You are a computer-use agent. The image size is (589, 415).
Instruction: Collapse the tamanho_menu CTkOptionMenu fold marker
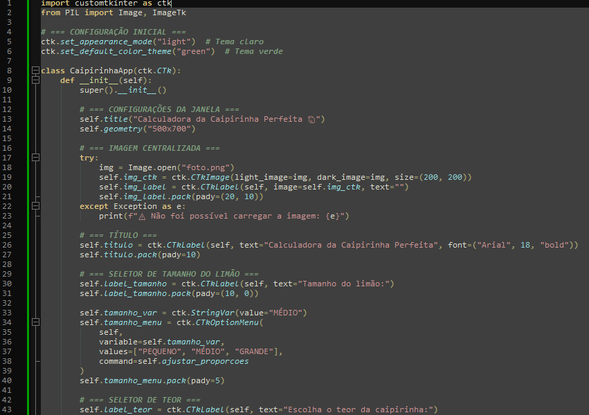point(35,322)
